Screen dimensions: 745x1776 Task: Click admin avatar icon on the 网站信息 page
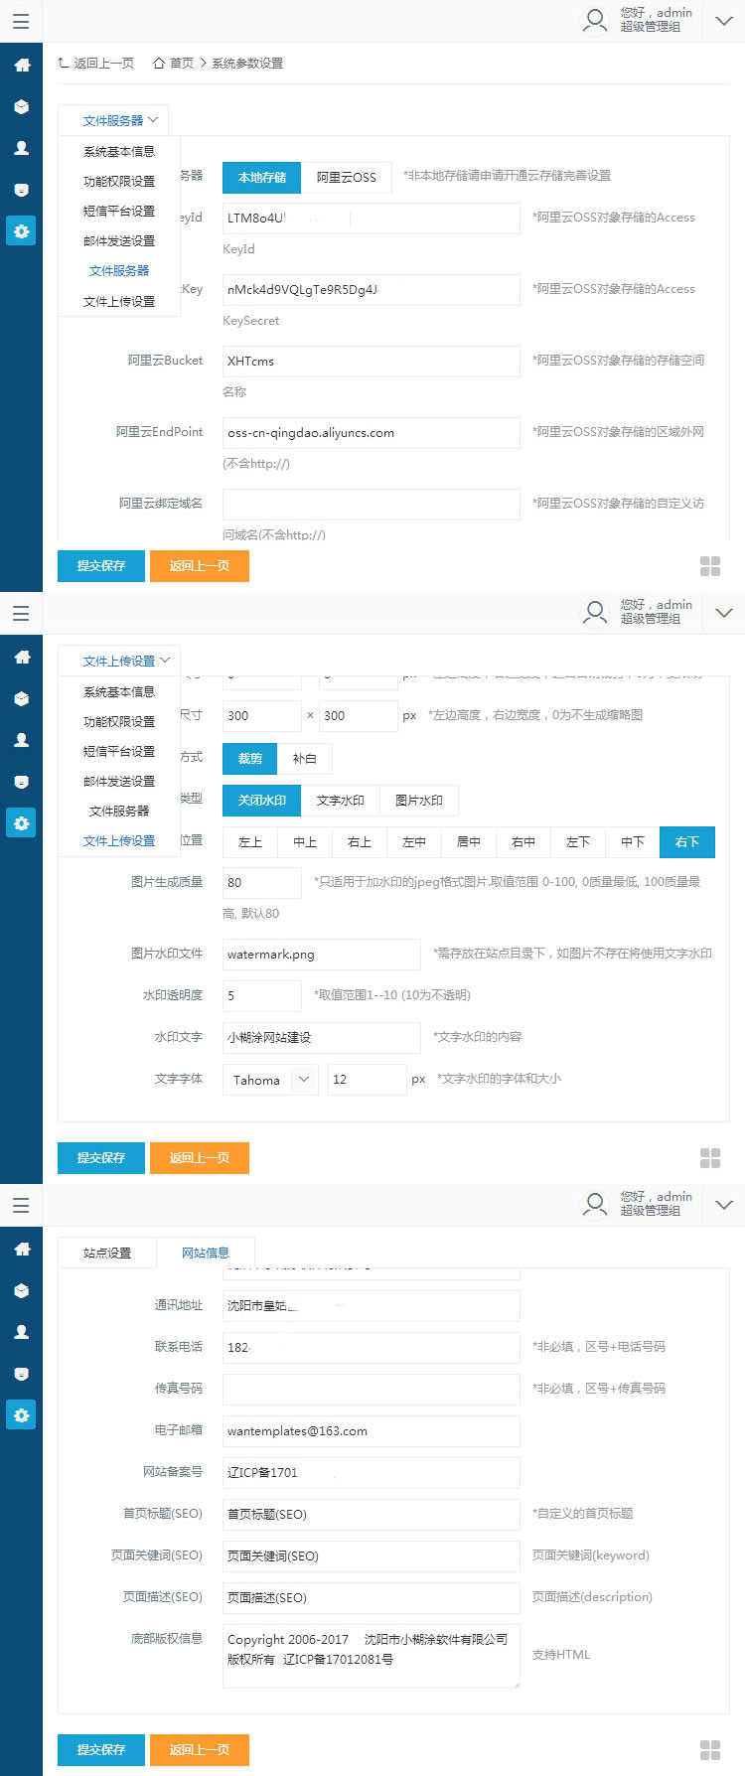tap(595, 1205)
